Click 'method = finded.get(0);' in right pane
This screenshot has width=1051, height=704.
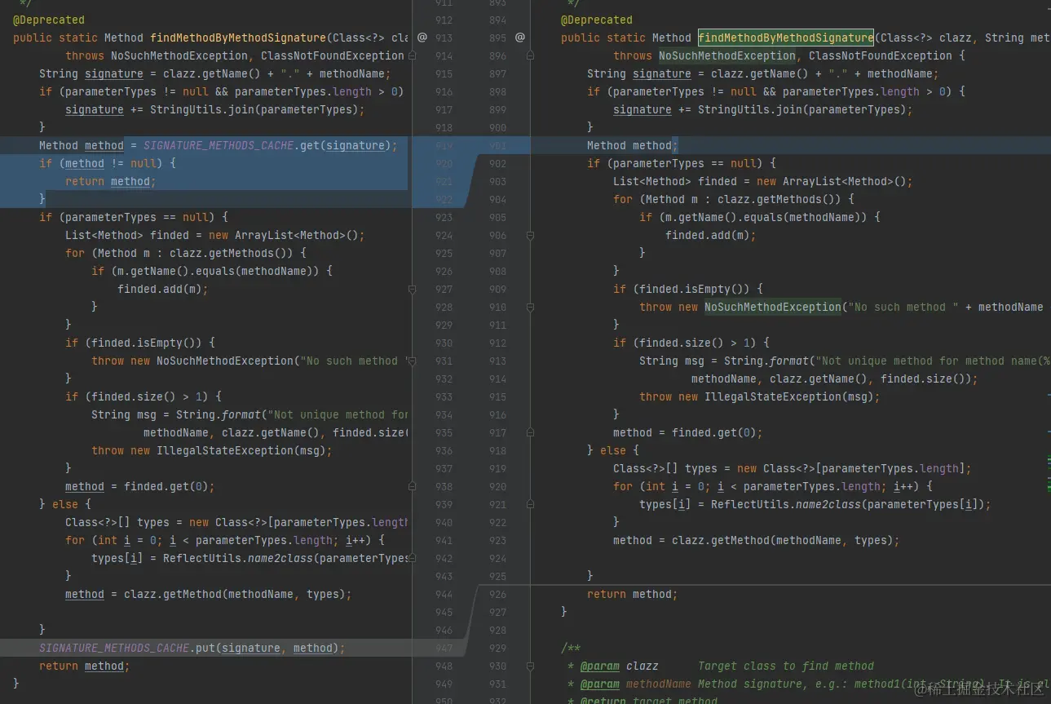pos(688,432)
